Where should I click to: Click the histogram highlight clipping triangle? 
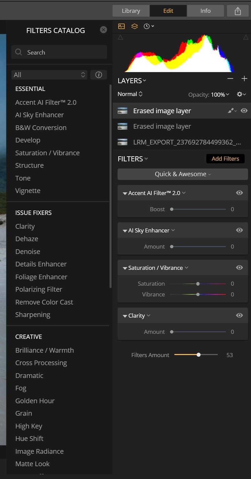(246, 37)
